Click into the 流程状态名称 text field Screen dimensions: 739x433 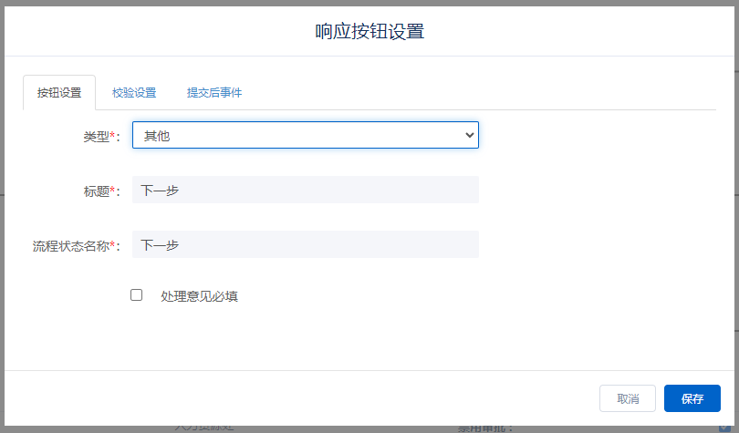point(305,245)
